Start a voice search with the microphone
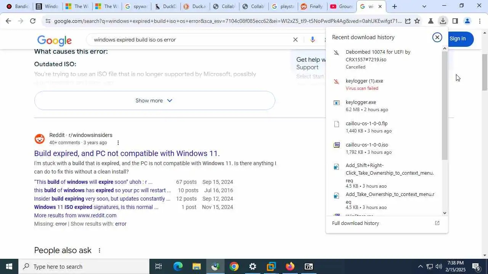The image size is (488, 274). click(313, 40)
